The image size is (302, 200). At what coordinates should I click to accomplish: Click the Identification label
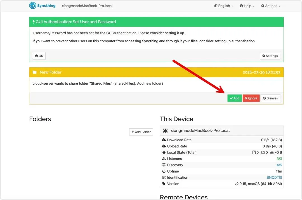[177, 177]
